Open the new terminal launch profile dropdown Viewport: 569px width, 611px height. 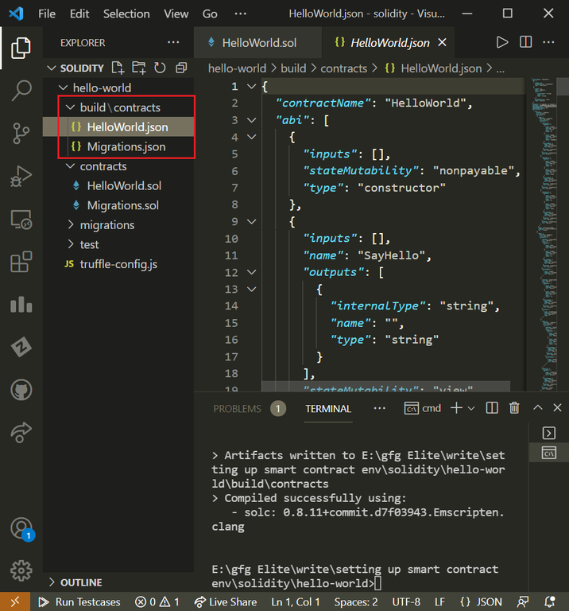471,408
